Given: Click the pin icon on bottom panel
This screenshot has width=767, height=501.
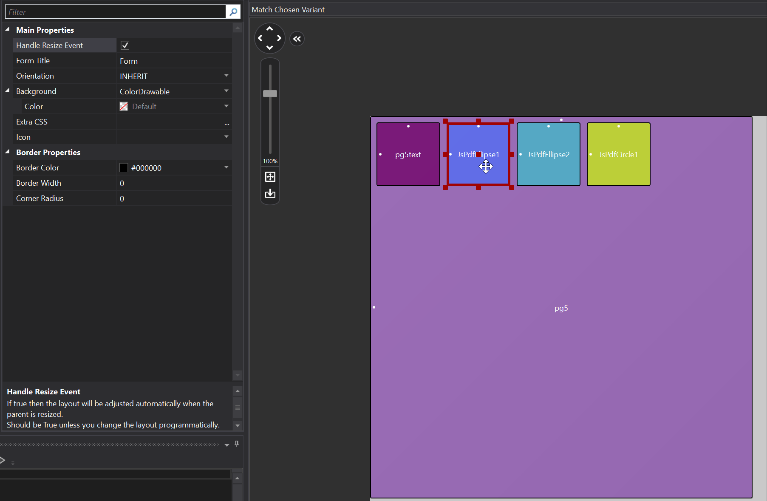Looking at the screenshot, I should pos(237,444).
